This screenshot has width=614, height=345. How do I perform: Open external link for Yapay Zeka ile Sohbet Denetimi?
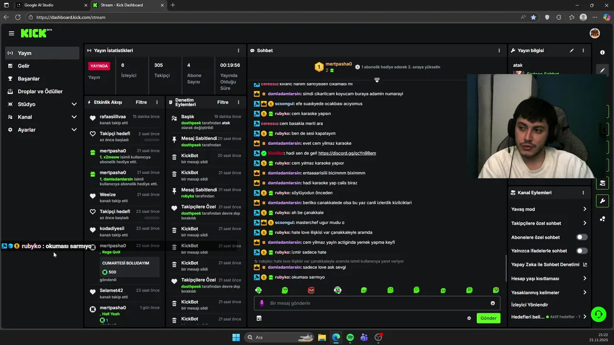point(585,264)
